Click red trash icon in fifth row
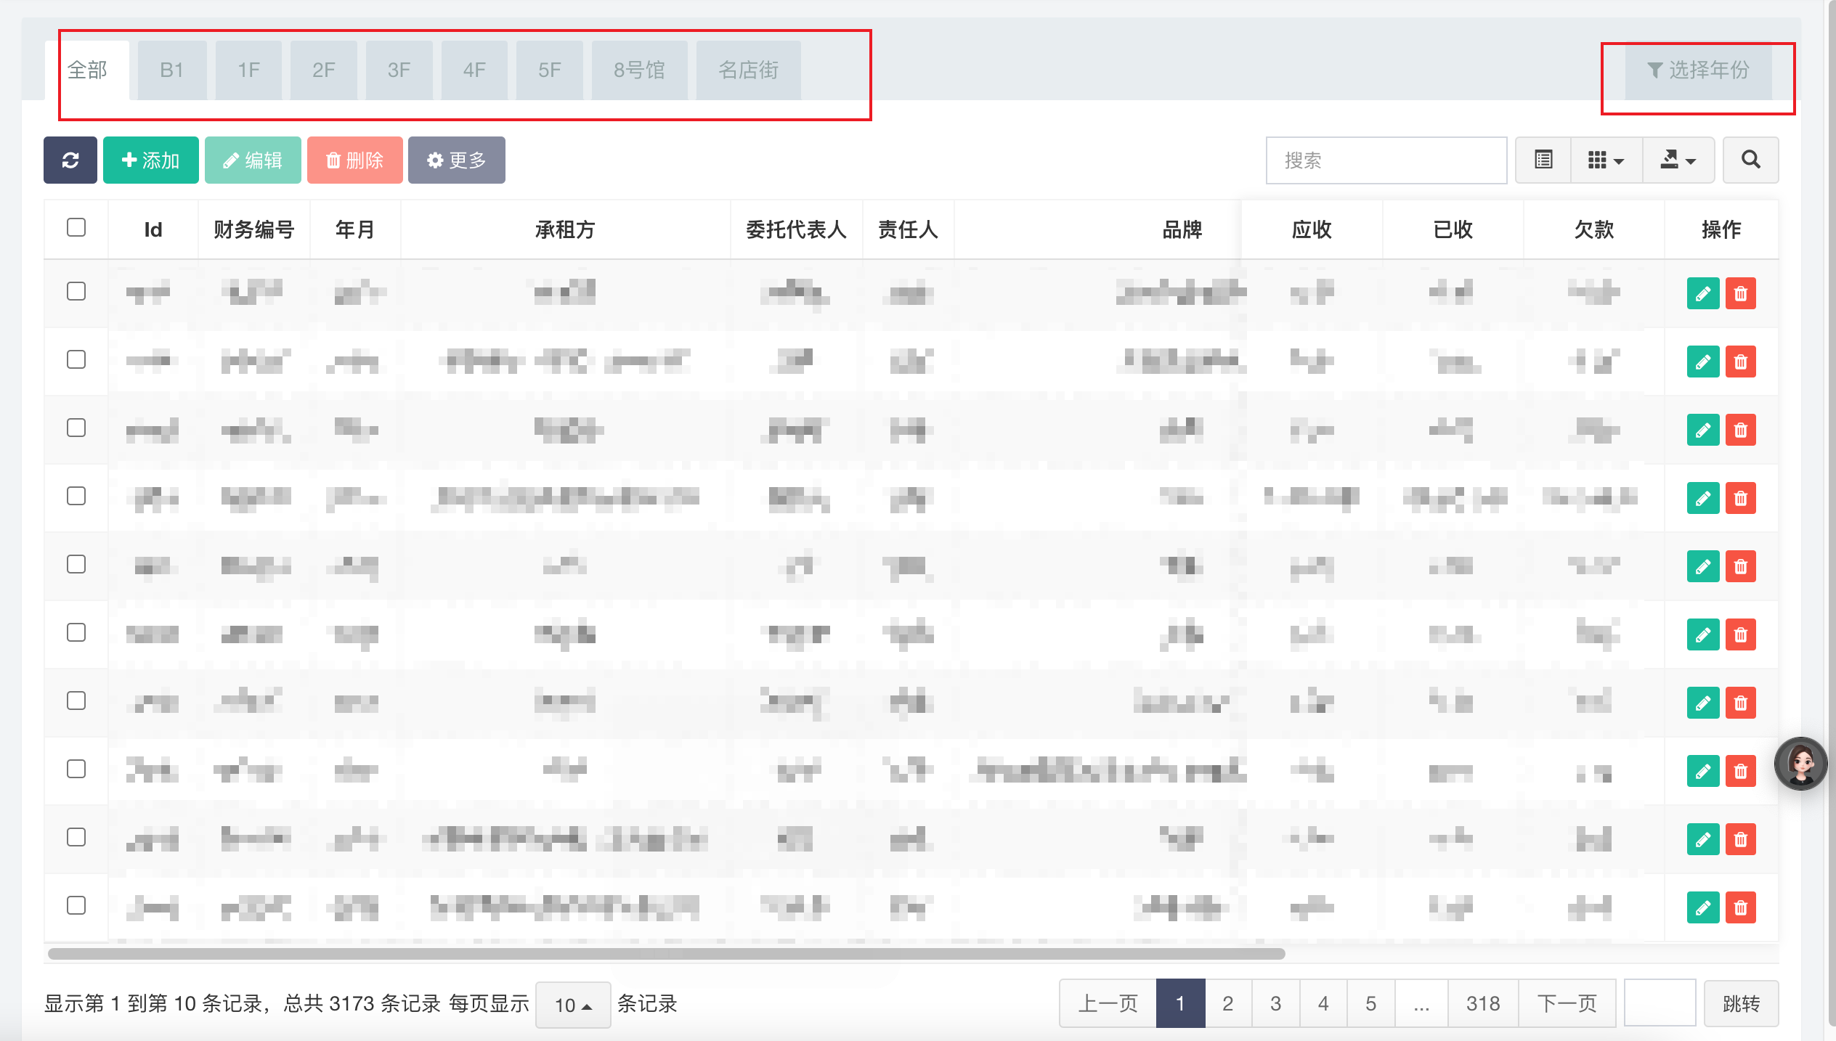 point(1740,566)
